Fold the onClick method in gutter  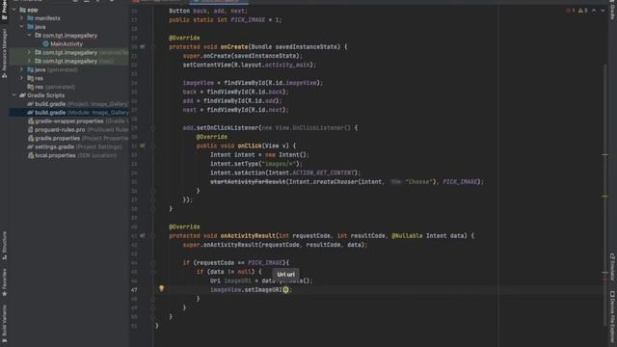click(x=153, y=146)
